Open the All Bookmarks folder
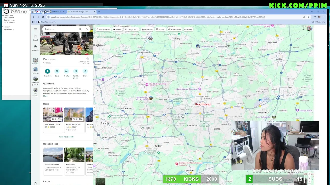 [x=318, y=22]
